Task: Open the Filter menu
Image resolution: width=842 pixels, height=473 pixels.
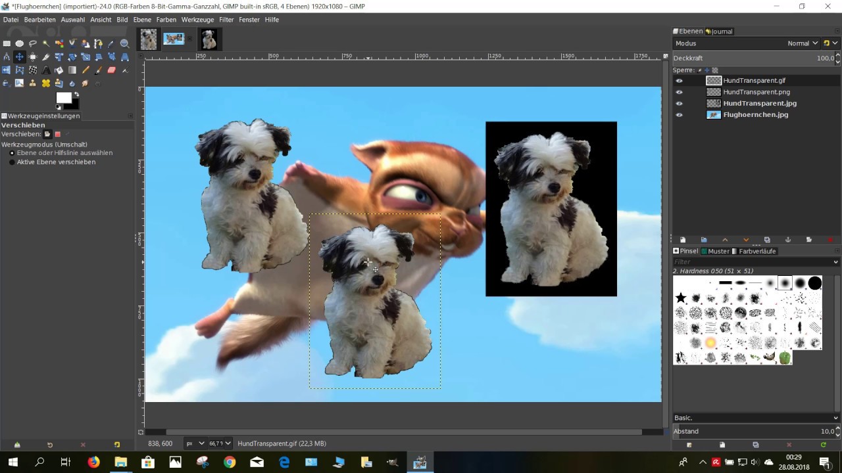Action: click(226, 20)
